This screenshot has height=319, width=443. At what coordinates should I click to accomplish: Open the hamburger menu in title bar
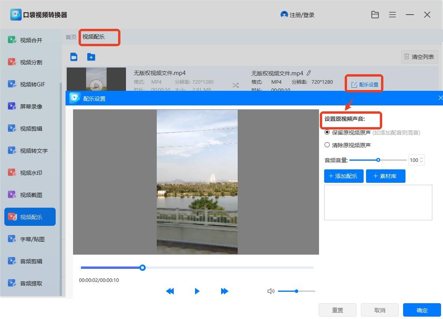(392, 15)
